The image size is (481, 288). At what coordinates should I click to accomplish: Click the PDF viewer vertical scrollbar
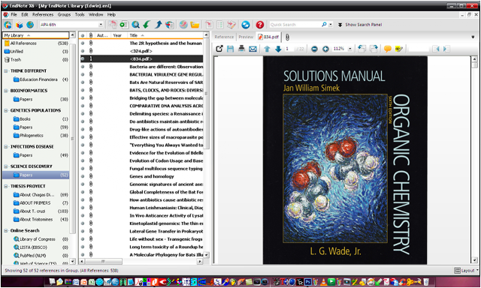coord(474,159)
